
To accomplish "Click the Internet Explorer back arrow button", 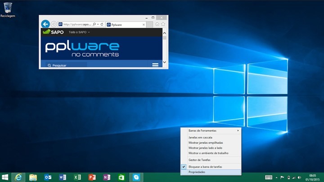I will 45,24.
